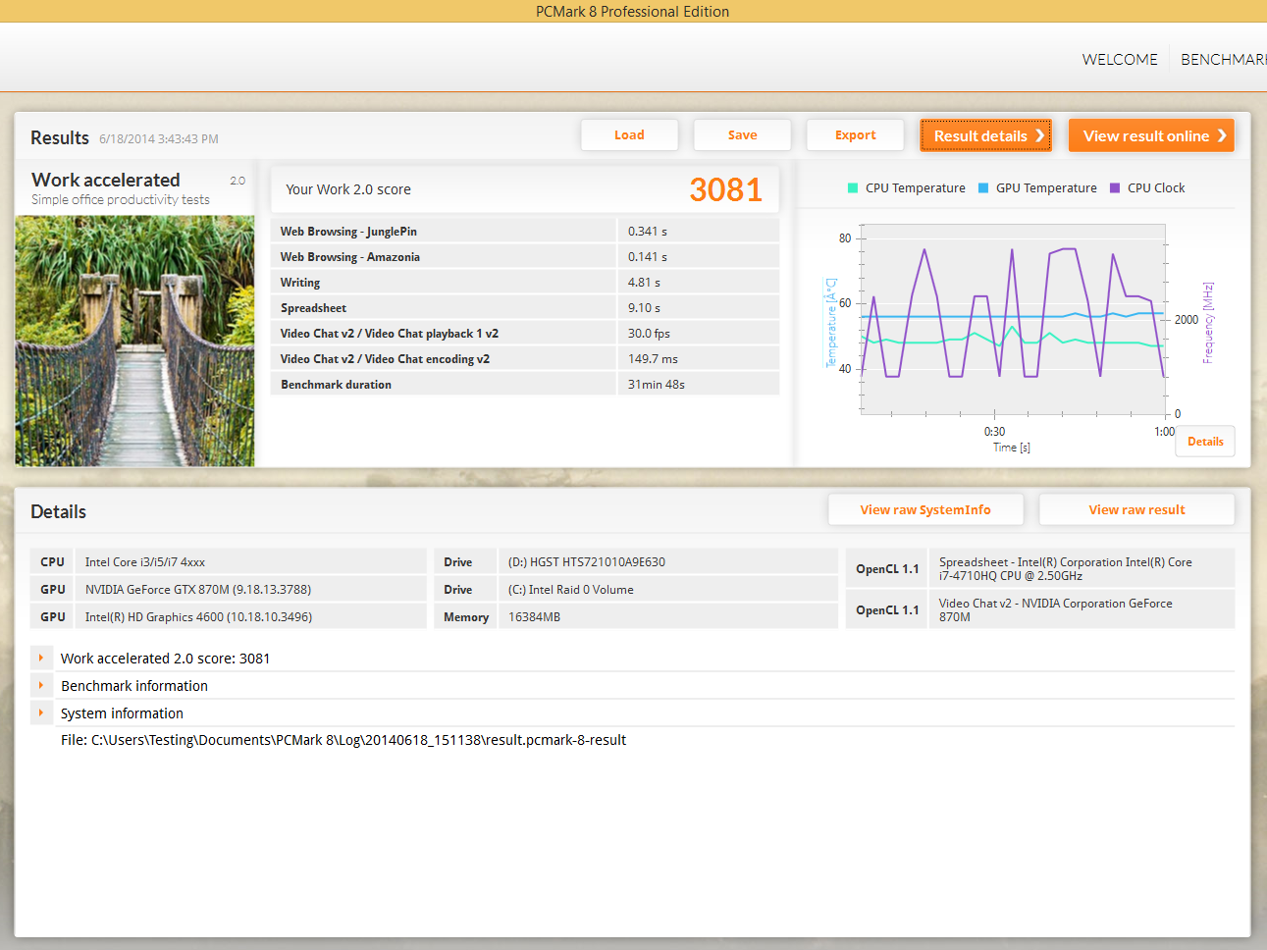Click View result online
This screenshot has width=1267, height=950.
click(x=1151, y=135)
